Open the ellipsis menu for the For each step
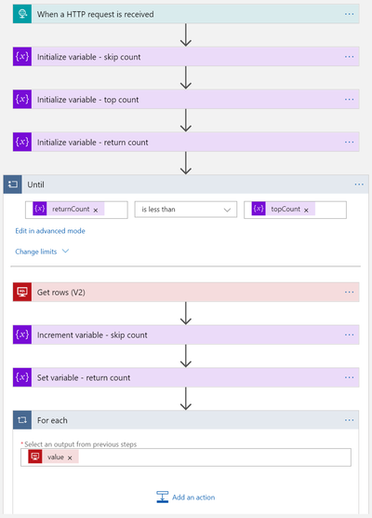This screenshot has height=518, width=372. 350,420
